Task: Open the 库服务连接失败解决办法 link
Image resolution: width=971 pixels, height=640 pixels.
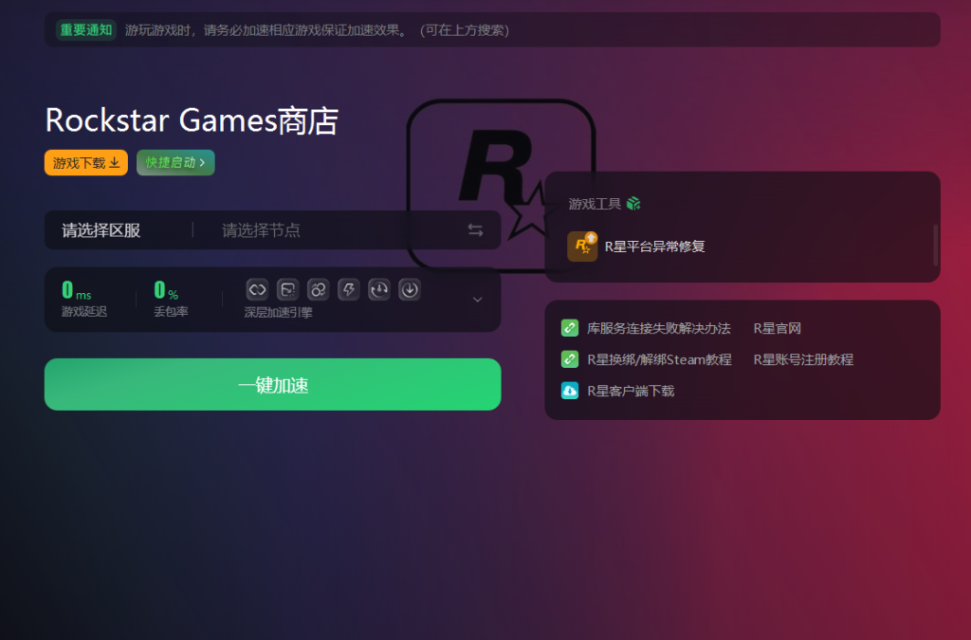Action: (x=659, y=328)
